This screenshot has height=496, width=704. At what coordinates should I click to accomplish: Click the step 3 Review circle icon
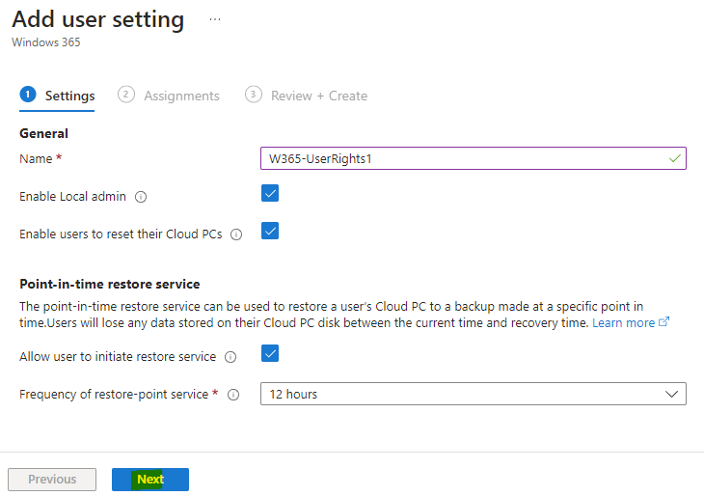coord(254,95)
